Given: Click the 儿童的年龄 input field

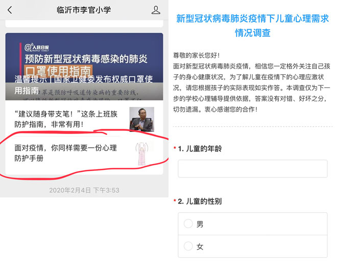Looking at the screenshot, I should 253,168.
